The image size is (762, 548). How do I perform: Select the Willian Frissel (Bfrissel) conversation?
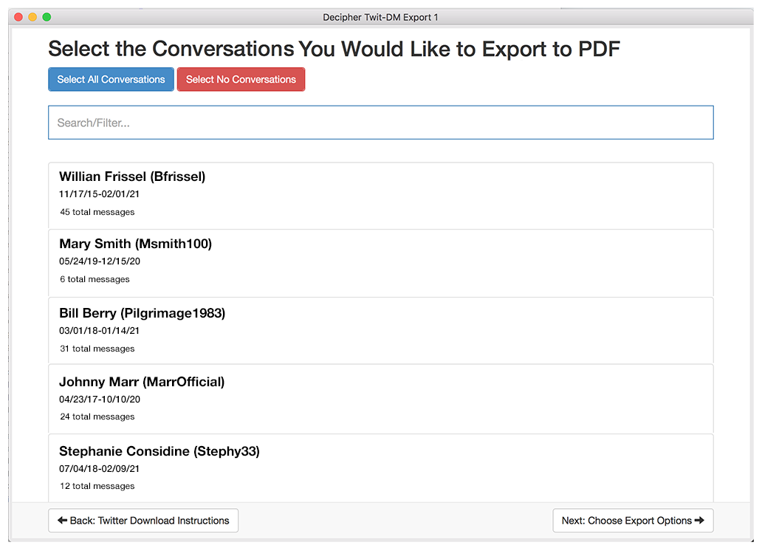(380, 196)
